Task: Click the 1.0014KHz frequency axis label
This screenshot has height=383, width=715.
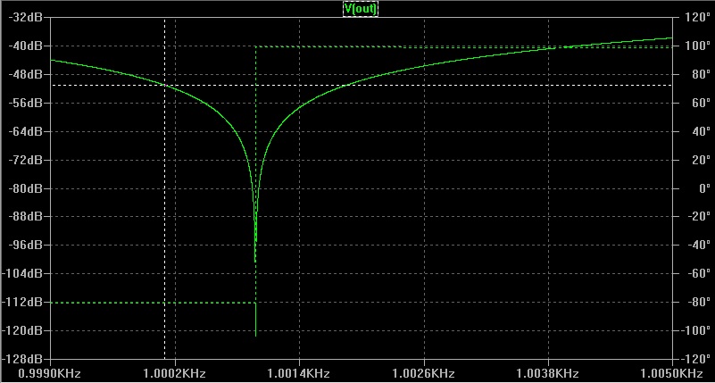Action: [x=300, y=374]
